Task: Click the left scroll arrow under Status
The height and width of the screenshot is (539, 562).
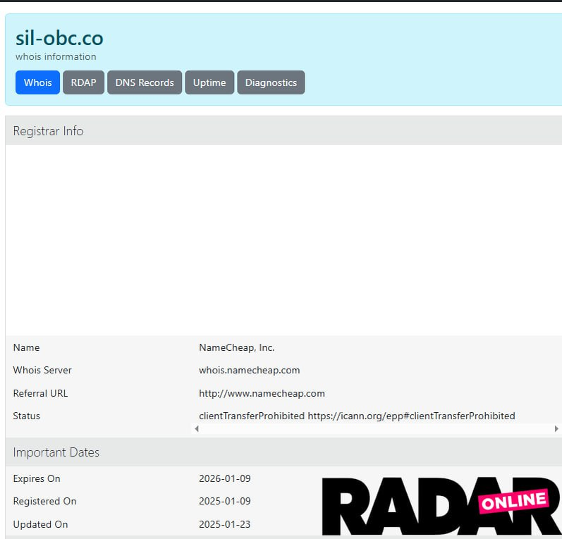Action: point(197,428)
